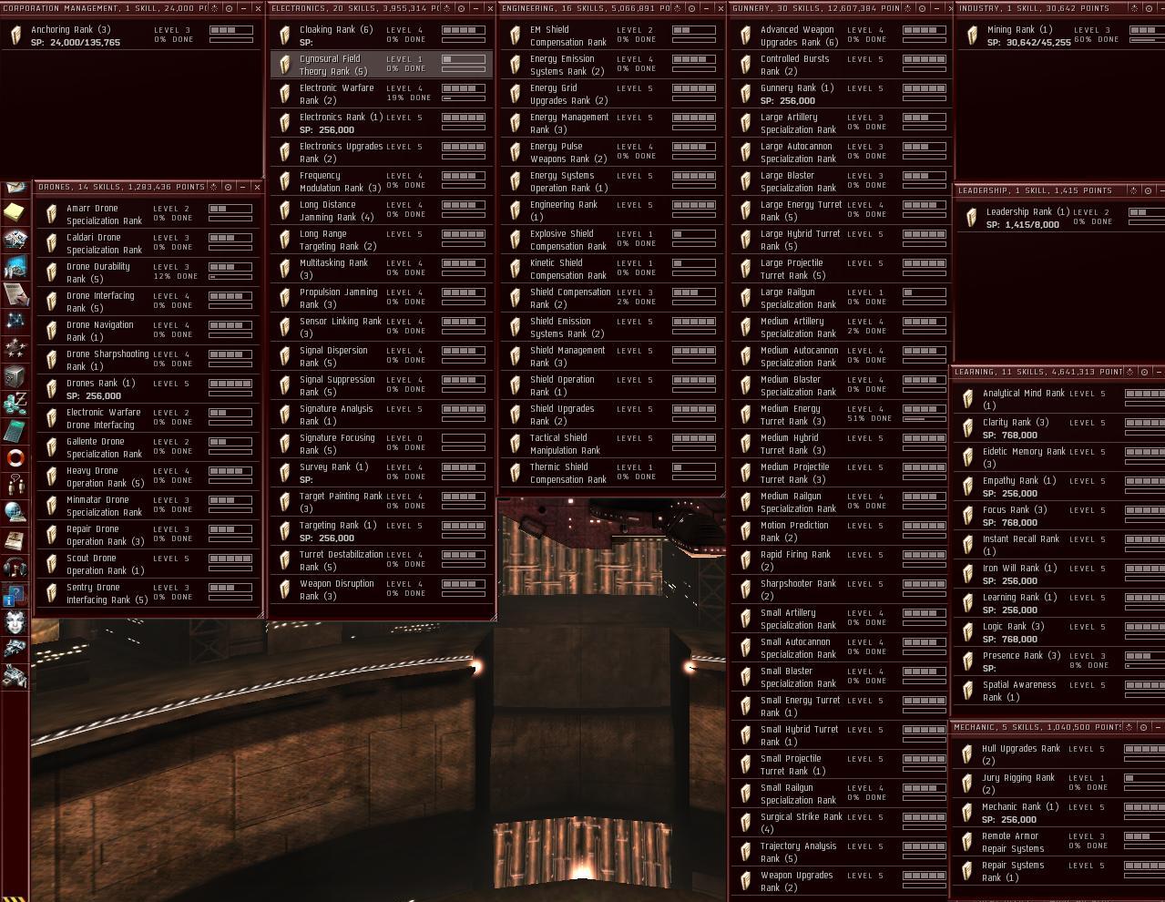Click the skill book icon for Mining

973,36
